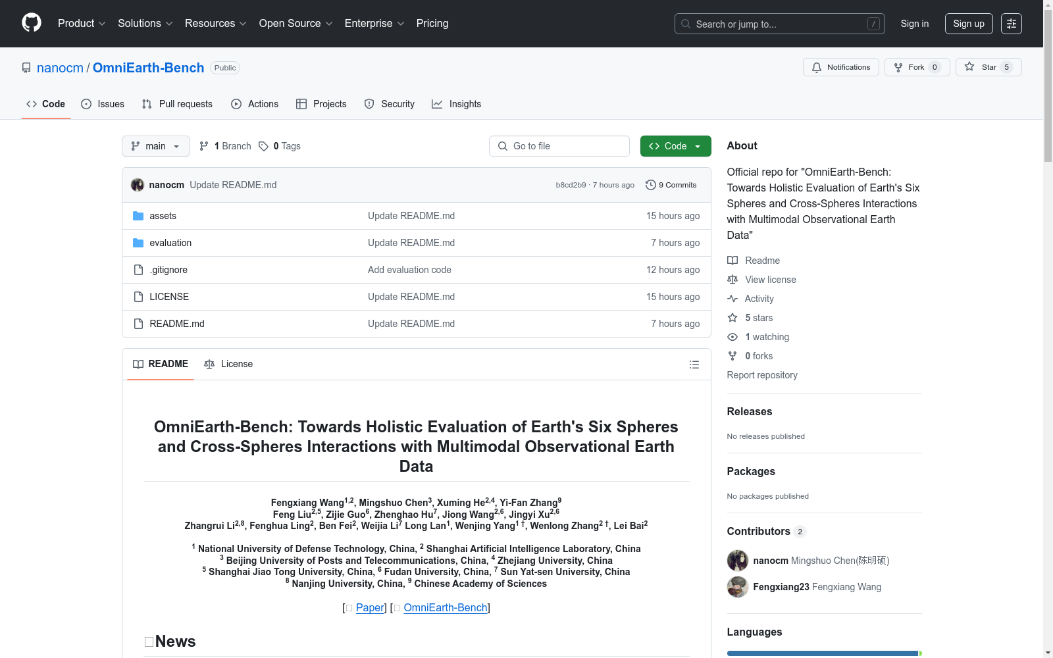Click the file icon beside LICENSE

coord(138,297)
